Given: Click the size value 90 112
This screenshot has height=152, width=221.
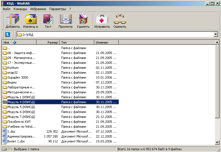Looking at the screenshot, I should click(53, 141).
